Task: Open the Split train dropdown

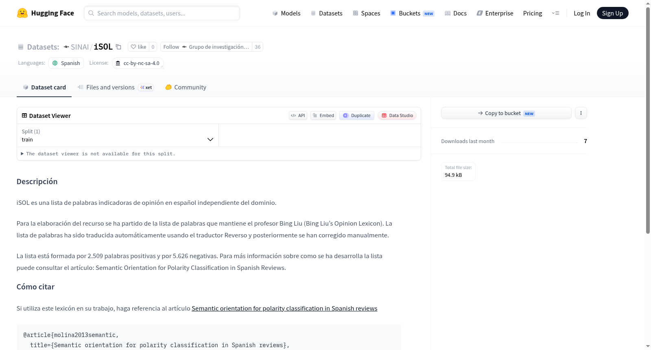Action: (x=118, y=135)
